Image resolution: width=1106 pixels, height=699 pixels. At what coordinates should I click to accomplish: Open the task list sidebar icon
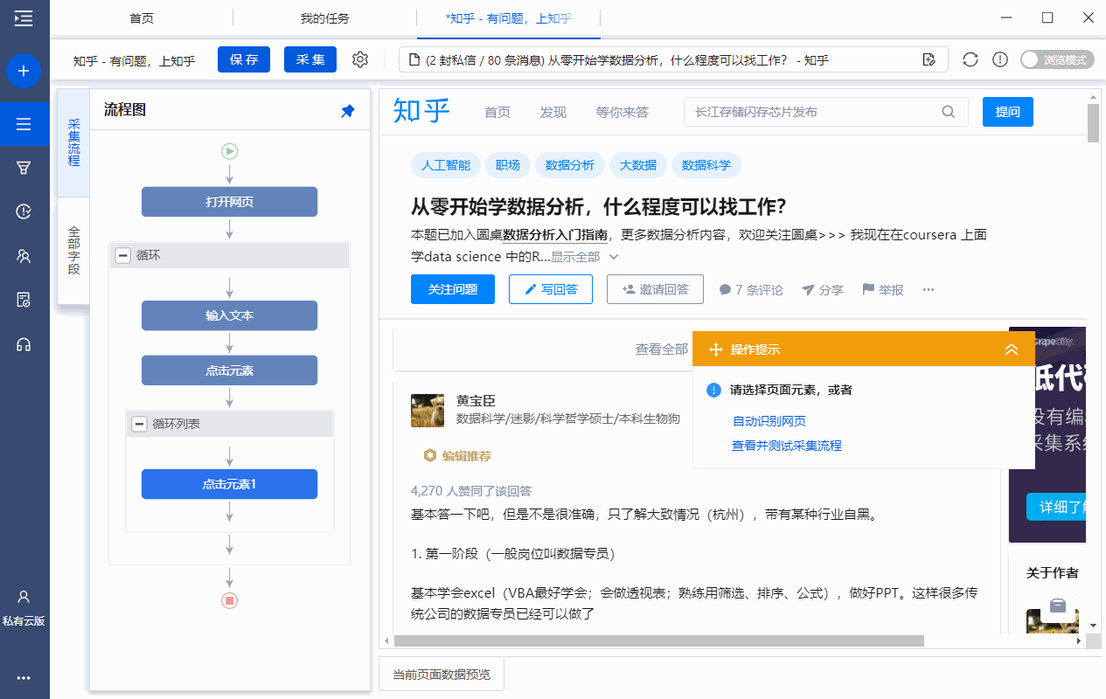point(24,124)
